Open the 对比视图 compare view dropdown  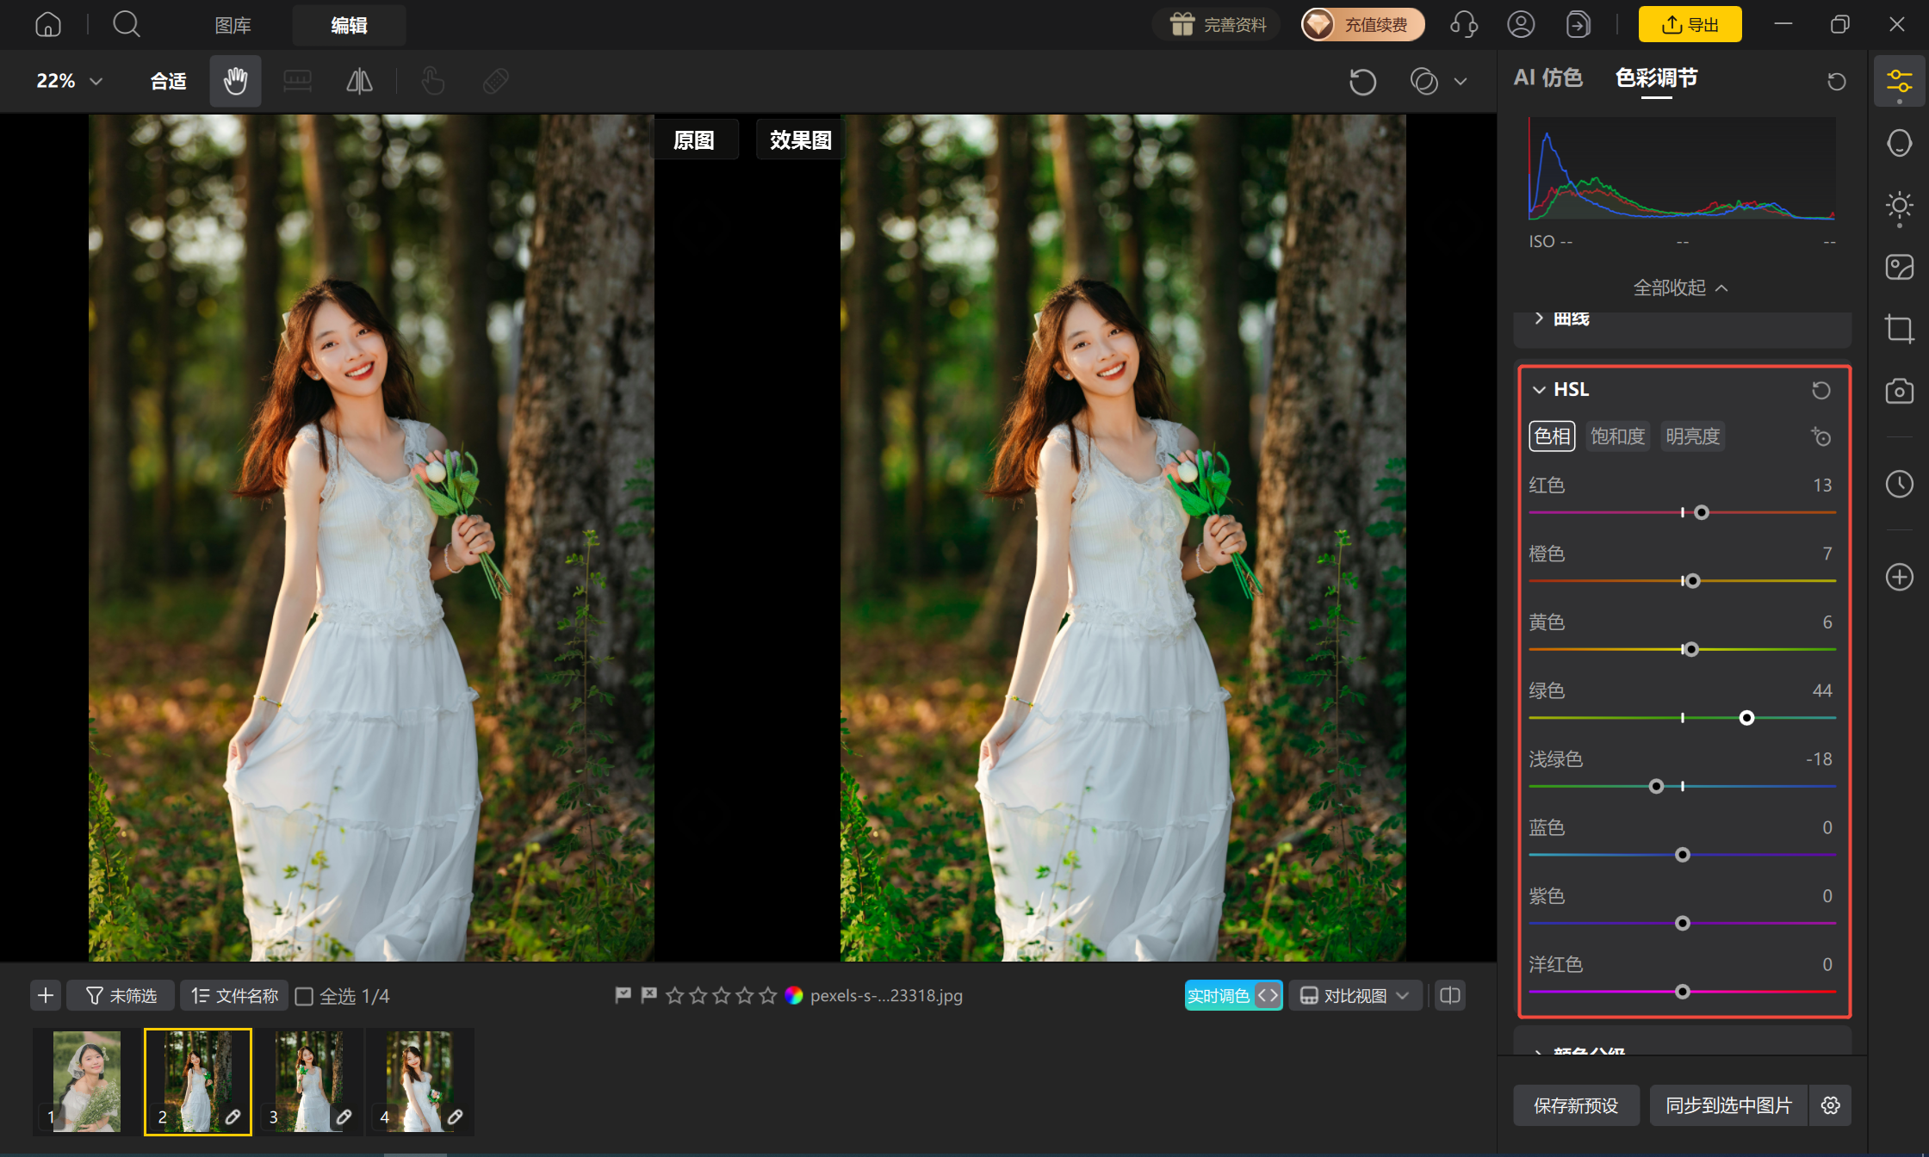coord(1355,995)
